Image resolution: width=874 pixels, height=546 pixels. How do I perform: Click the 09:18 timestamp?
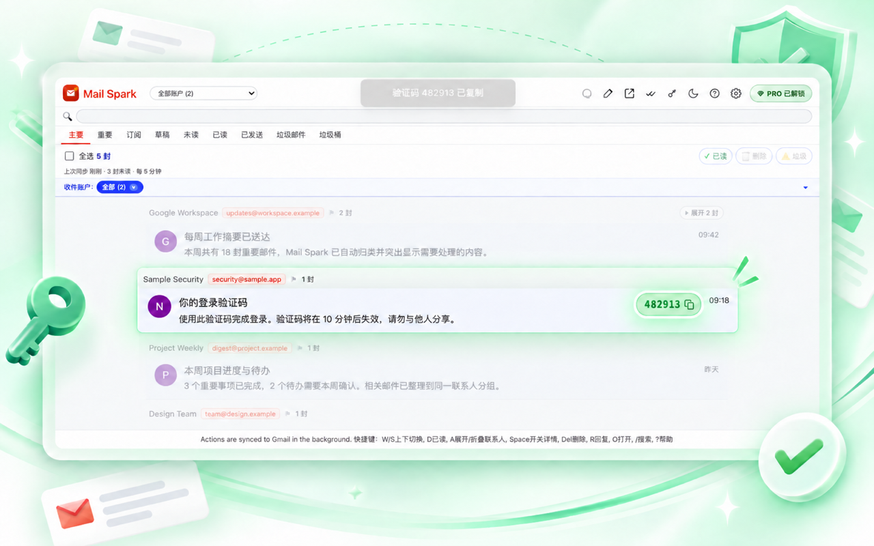(x=719, y=300)
